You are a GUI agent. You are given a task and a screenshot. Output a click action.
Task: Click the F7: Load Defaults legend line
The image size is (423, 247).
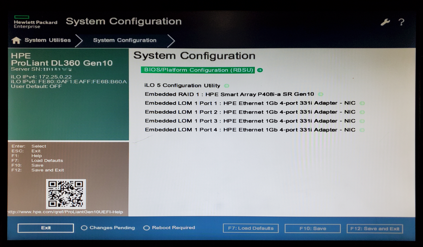[x=37, y=161]
